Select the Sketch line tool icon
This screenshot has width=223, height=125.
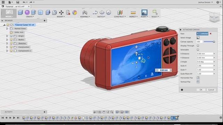coord(95,12)
